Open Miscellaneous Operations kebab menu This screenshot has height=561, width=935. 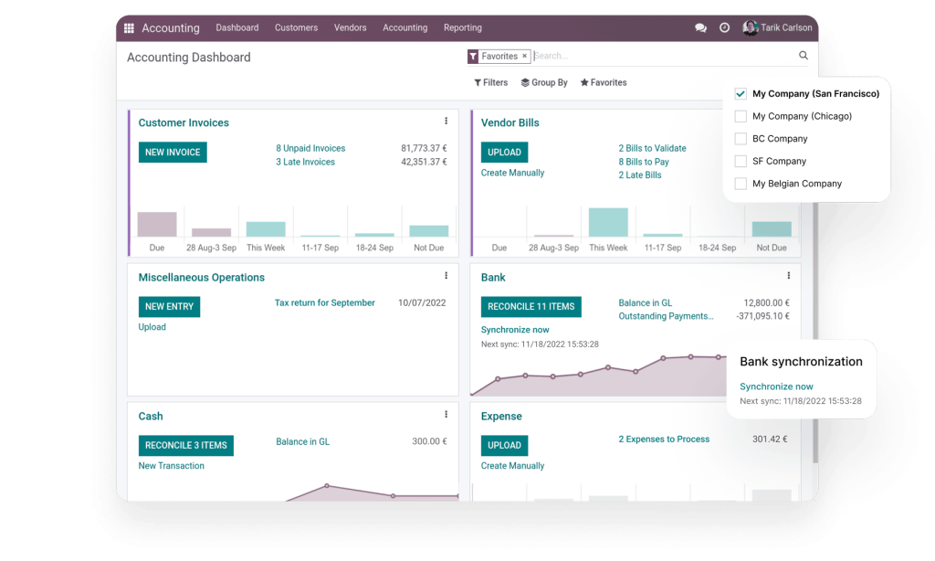click(446, 276)
